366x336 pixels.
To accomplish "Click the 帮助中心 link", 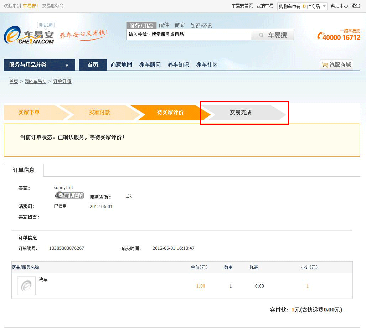I will pyautogui.click(x=339, y=6).
